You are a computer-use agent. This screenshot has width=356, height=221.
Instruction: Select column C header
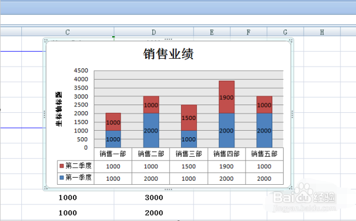coord(68,32)
